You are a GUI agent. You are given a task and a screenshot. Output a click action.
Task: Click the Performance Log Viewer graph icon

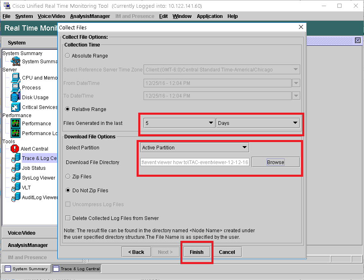[16, 133]
